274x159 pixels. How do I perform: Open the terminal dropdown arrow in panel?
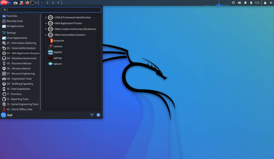36,3
